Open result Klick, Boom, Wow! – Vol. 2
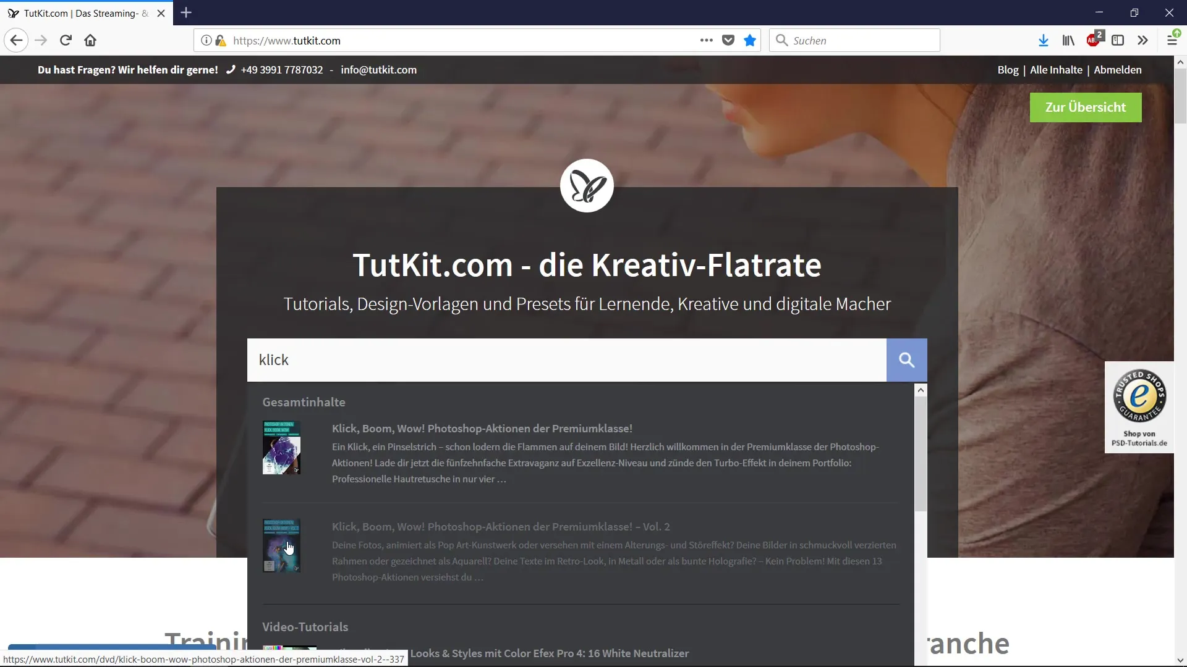The height and width of the screenshot is (667, 1187). [501, 527]
